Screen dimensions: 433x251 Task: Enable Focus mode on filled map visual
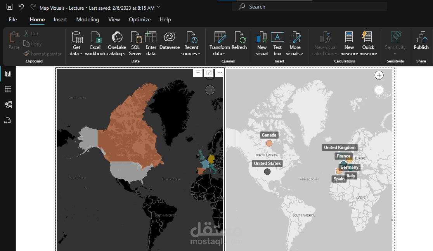coord(209,73)
